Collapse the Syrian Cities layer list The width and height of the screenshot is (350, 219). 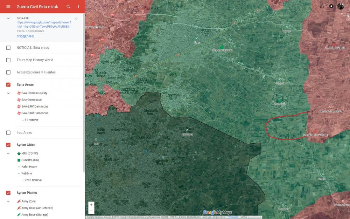tap(8, 153)
